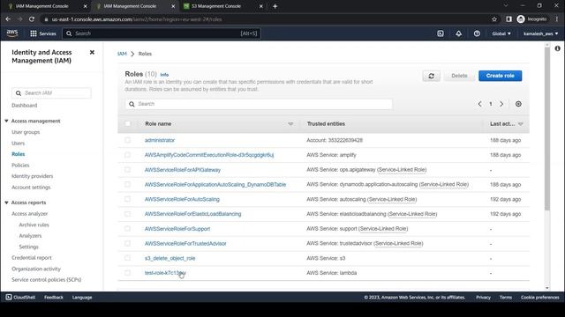Open the CloudShell icon in top navigation

(x=441, y=33)
